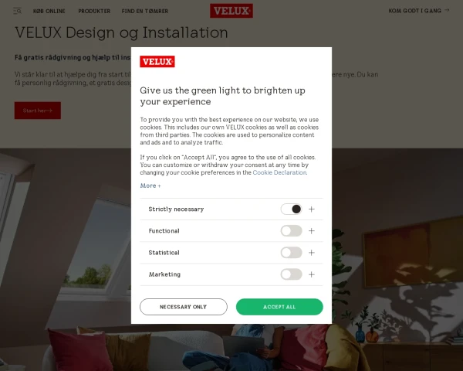The width and height of the screenshot is (463, 371).
Task: Open the Produkter menu item
Action: tap(94, 11)
